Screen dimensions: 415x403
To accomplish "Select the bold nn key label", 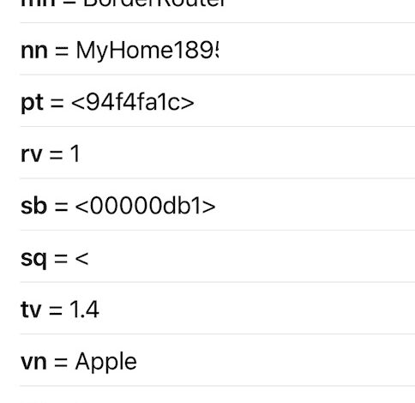I will (34, 51).
